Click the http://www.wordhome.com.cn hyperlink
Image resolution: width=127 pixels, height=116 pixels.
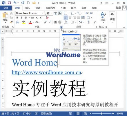(x=46, y=72)
